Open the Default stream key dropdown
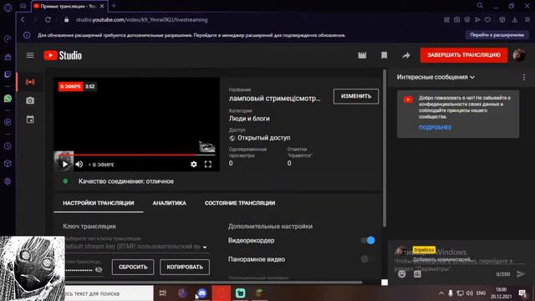The height and width of the screenshot is (301, 535). pyautogui.click(x=136, y=247)
